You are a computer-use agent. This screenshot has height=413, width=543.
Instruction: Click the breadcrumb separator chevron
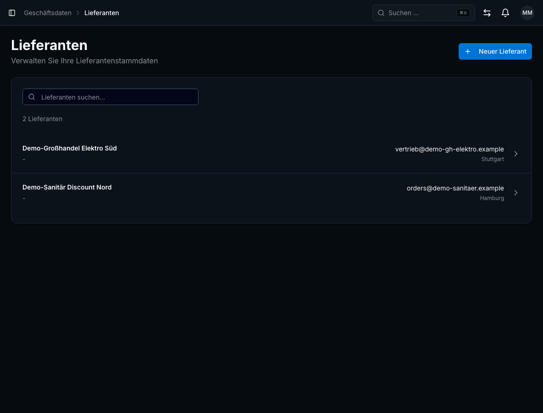(78, 13)
